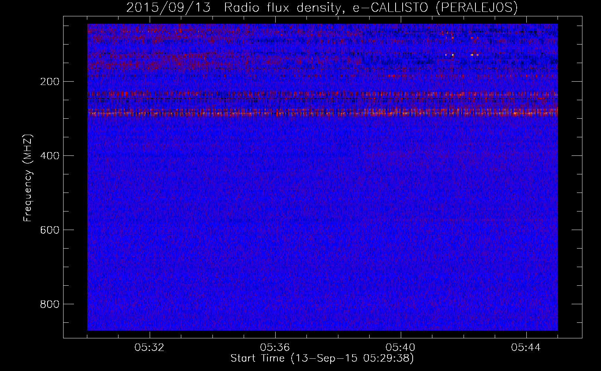Click the 05:36 time tick label

point(275,348)
